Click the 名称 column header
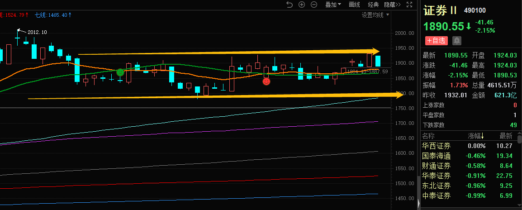The image size is (522, 210). [428, 136]
